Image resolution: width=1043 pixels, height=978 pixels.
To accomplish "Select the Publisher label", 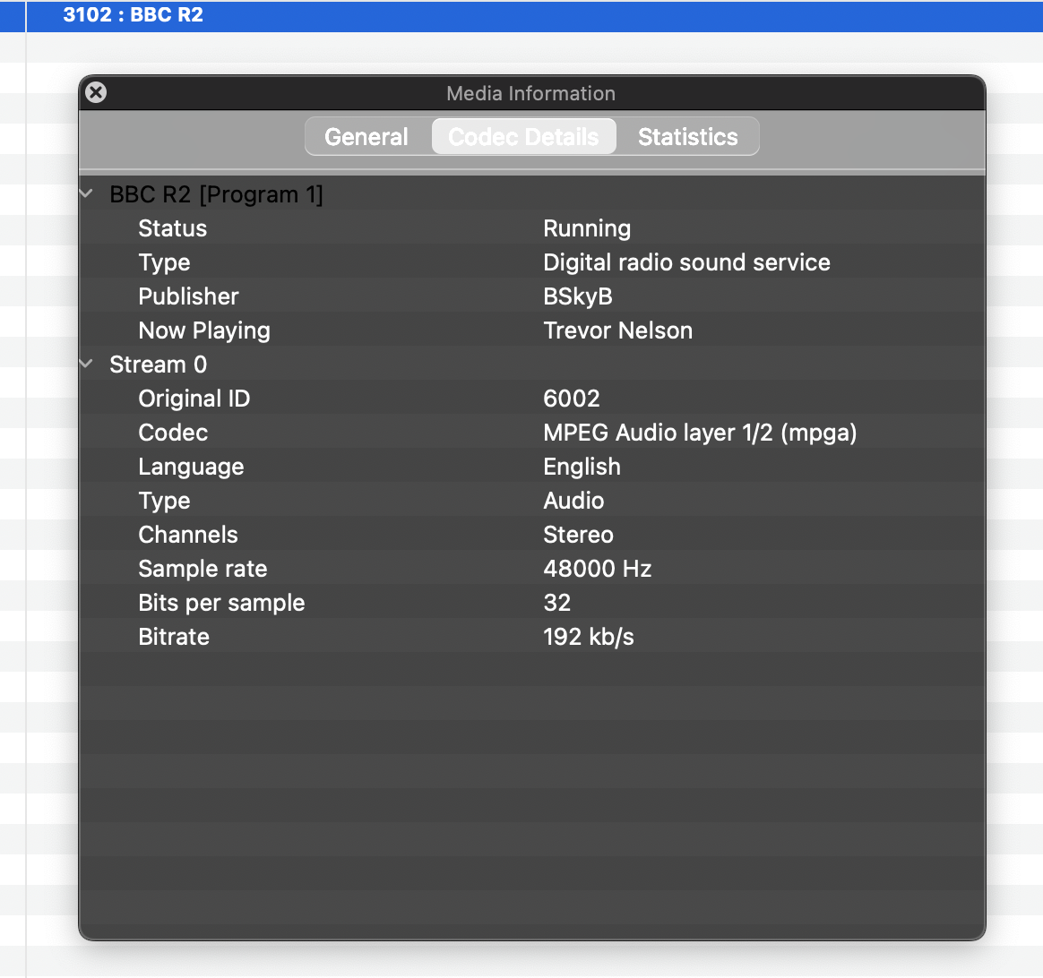I will point(188,296).
